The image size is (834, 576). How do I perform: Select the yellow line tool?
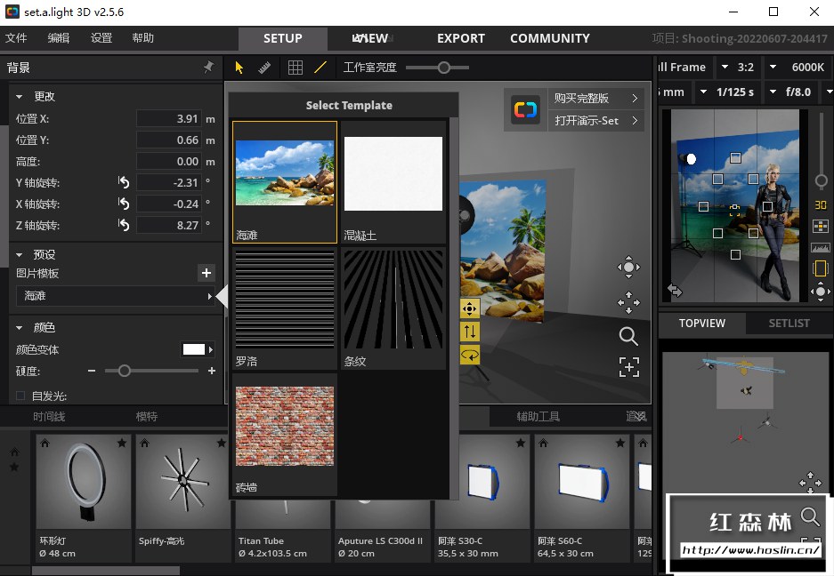point(320,68)
